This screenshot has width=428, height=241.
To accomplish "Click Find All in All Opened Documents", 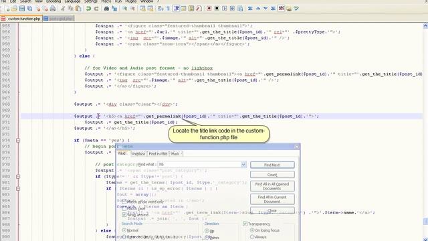I will click(272, 186).
